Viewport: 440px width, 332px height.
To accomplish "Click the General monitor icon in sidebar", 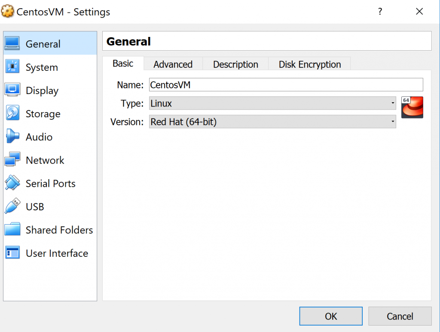I will pos(12,43).
